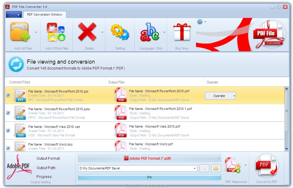Click the blue help question mark icon
293x188 pixels.
[x=200, y=22]
